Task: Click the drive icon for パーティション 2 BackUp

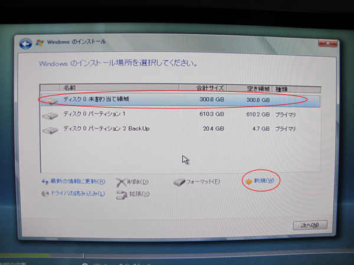Action: [50, 130]
